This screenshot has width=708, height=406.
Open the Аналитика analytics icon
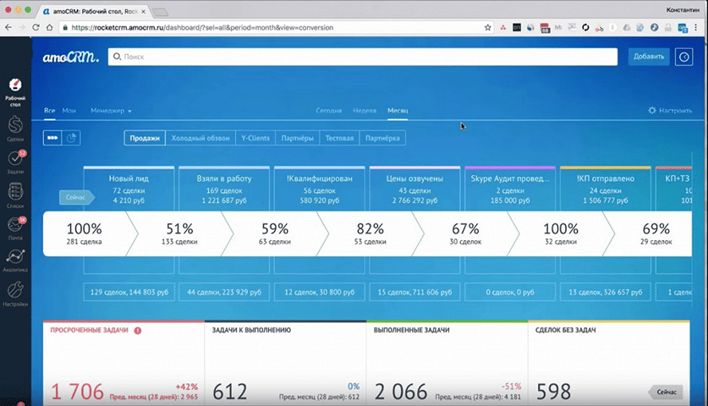[15, 260]
